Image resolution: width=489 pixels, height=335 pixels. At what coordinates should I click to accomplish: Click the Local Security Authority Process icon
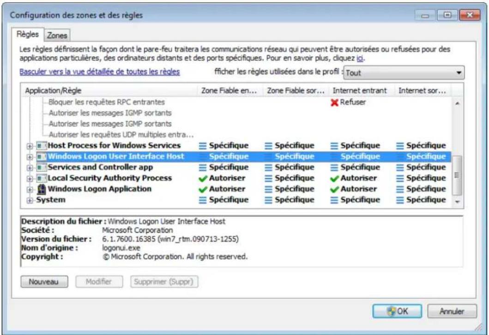click(x=41, y=178)
